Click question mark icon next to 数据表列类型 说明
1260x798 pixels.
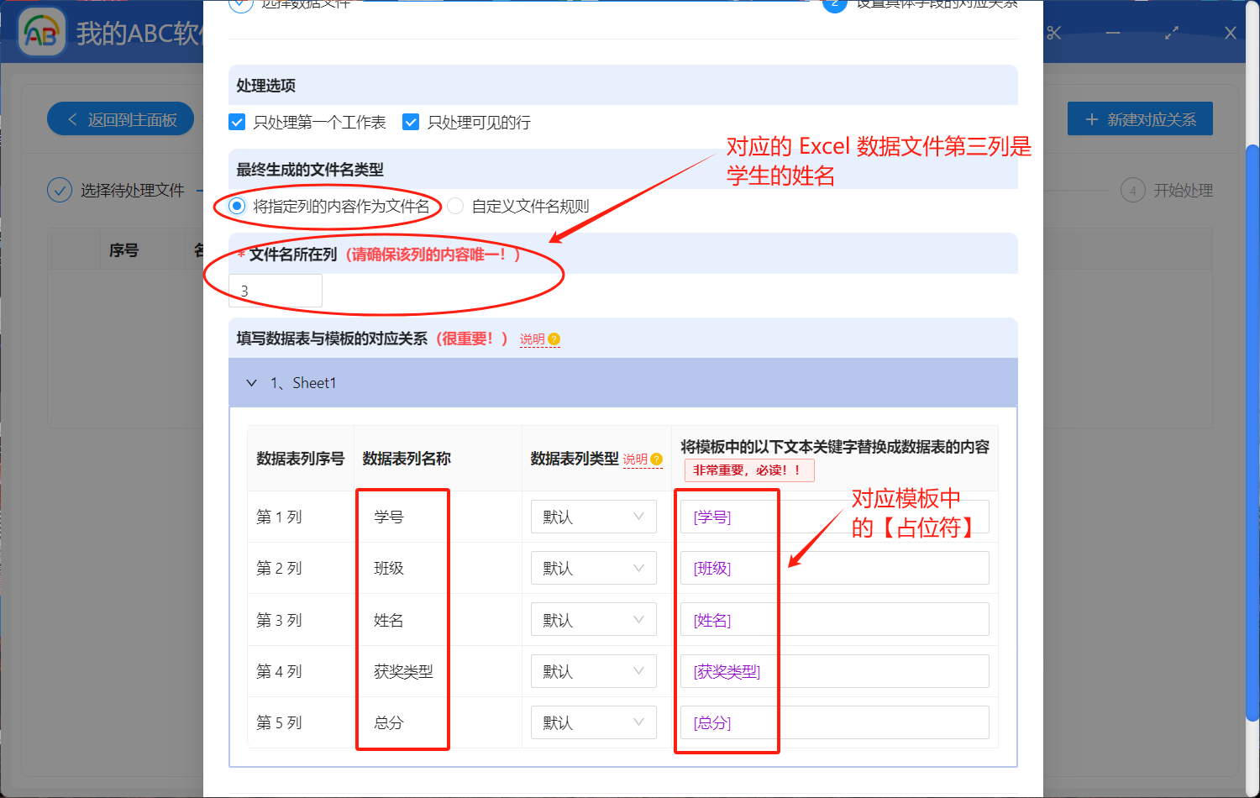[654, 459]
